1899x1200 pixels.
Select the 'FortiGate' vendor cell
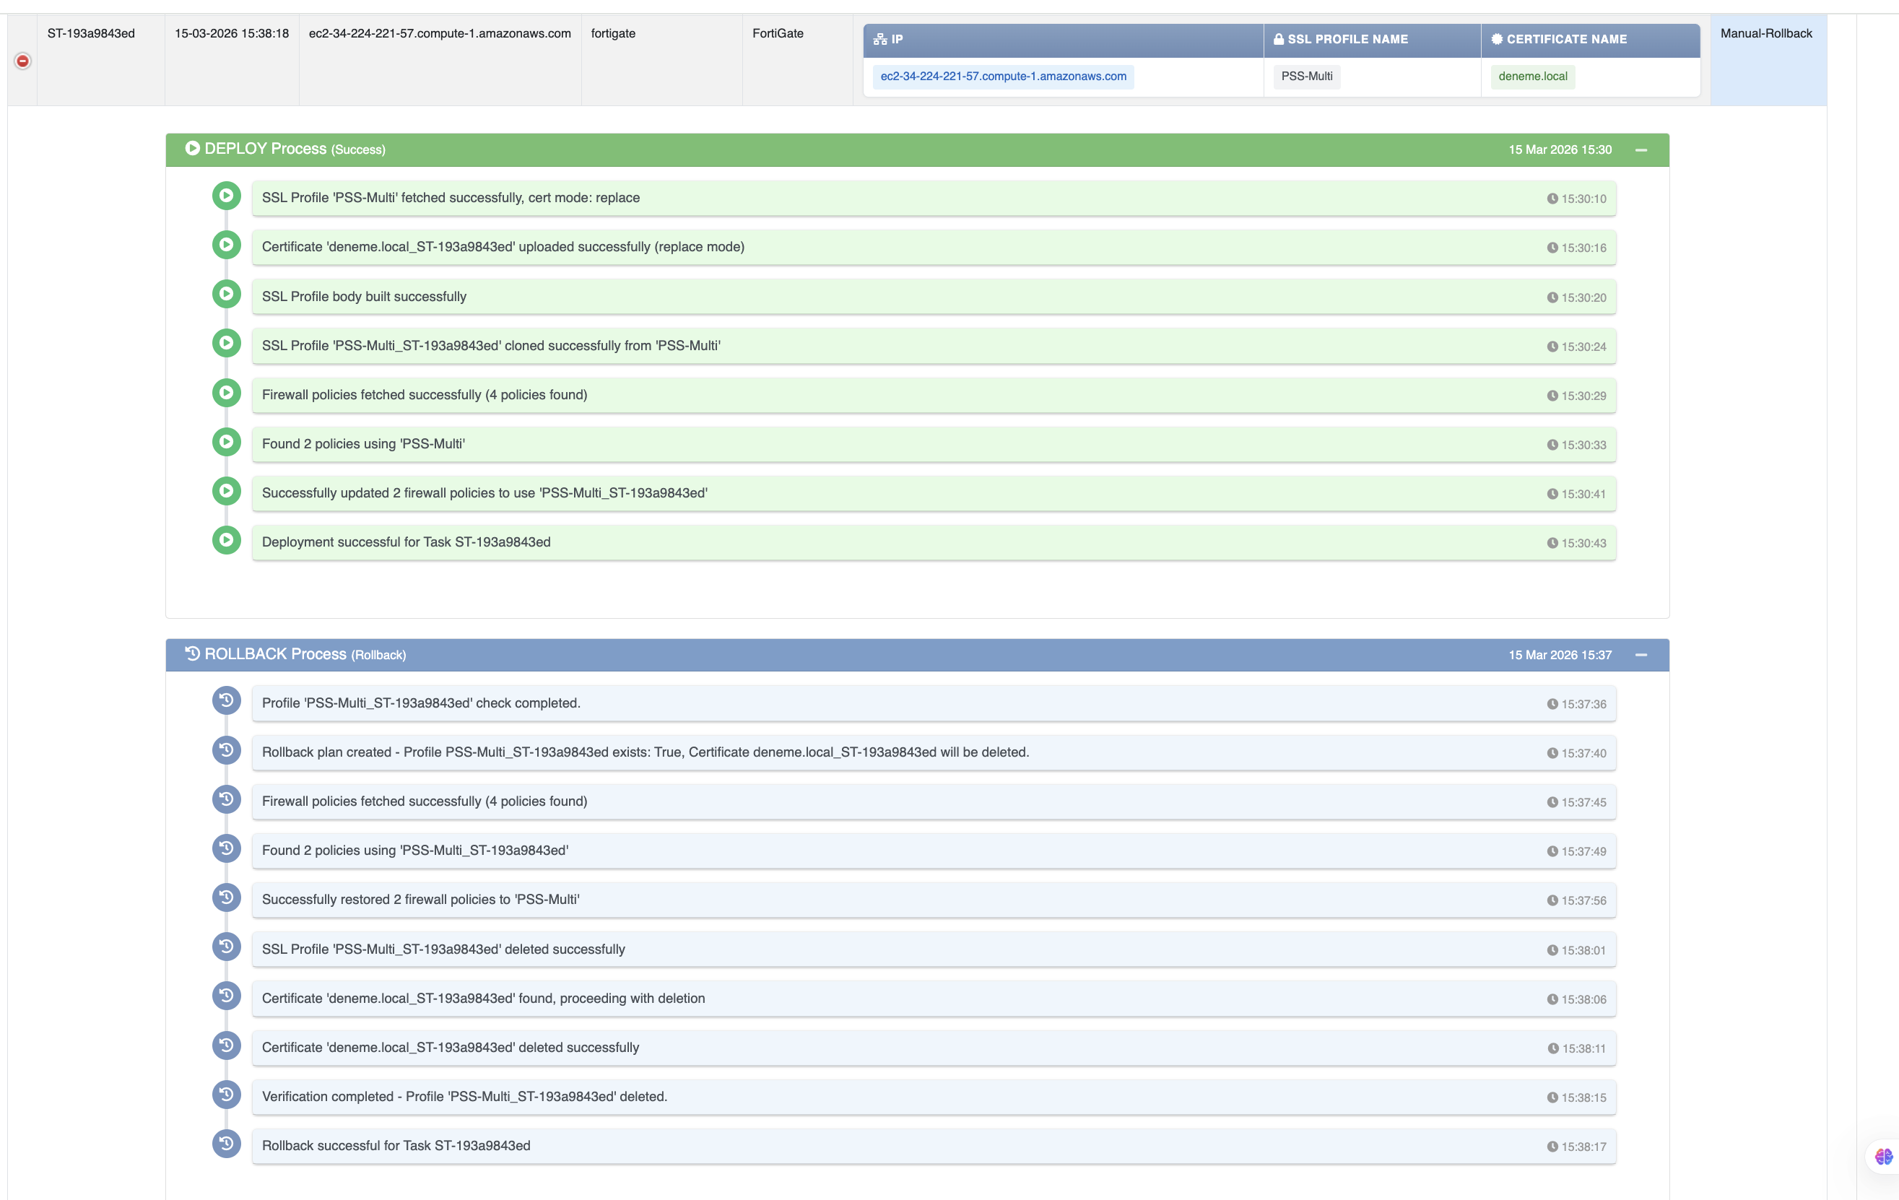pos(797,60)
